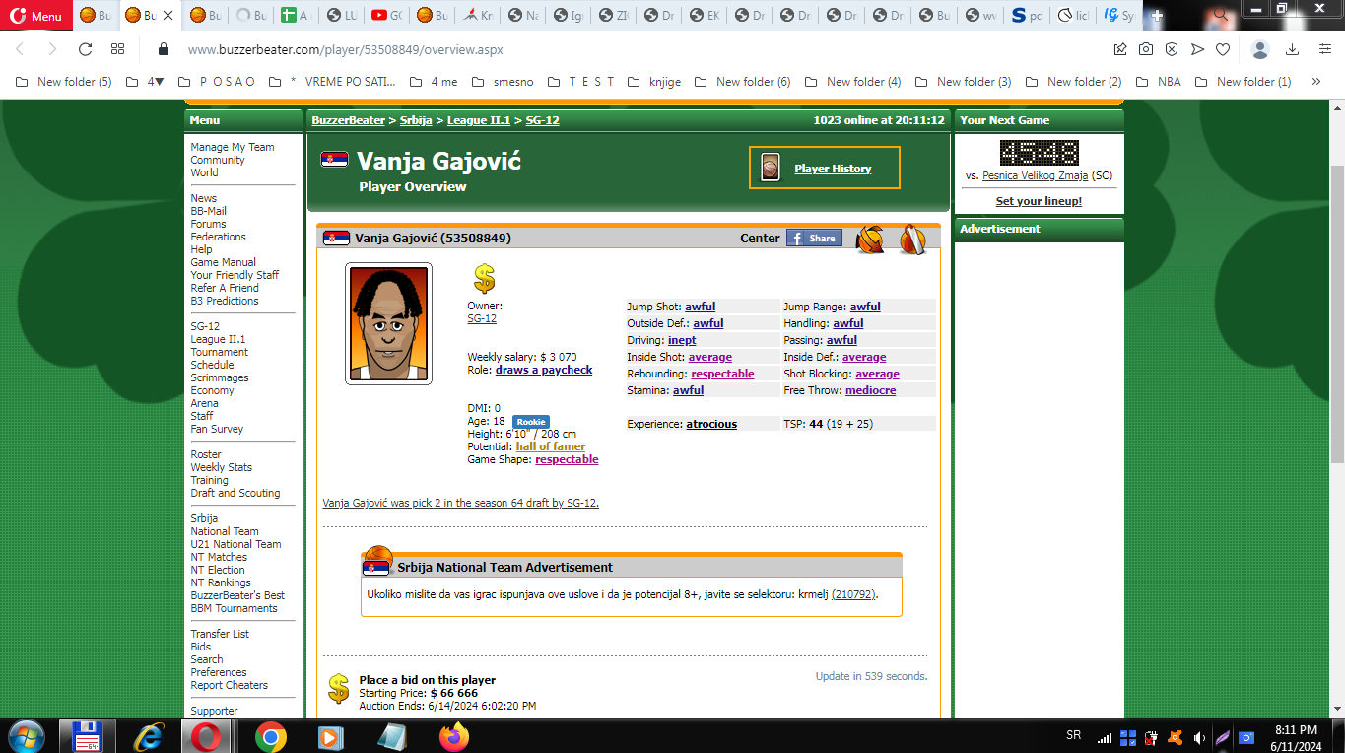Open the knjige bookmark folder
Screen dimensions: 1345x753
[x=655, y=82]
